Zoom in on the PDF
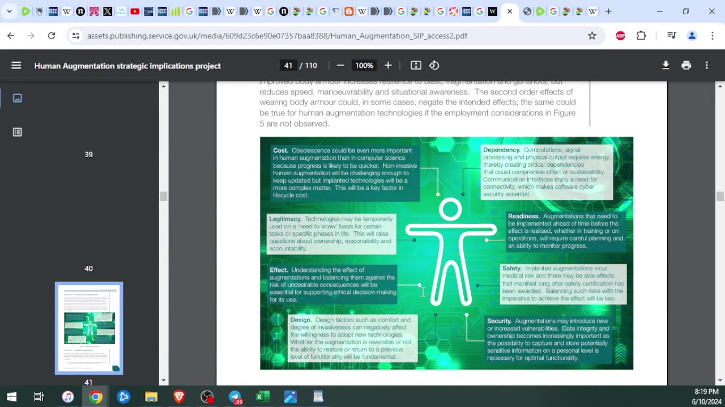The height and width of the screenshot is (407, 725). click(x=388, y=66)
